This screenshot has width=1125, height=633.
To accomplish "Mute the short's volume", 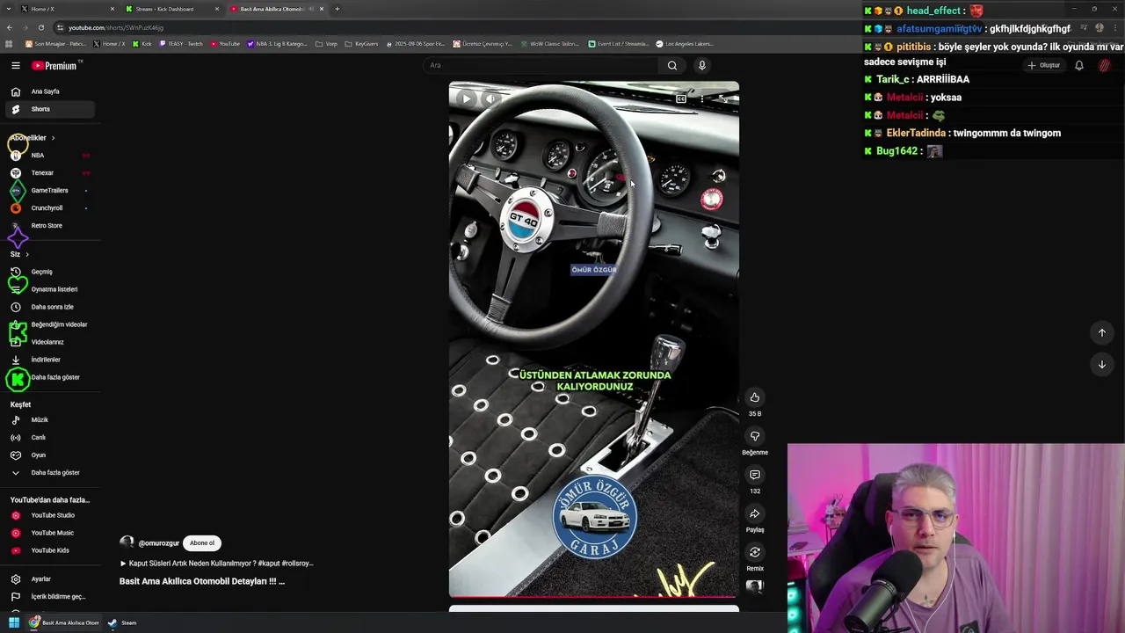I will pos(490,99).
